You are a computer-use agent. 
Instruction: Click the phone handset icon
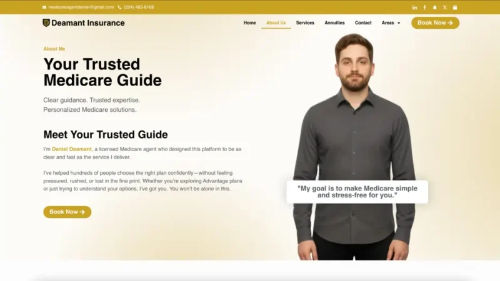(119, 7)
